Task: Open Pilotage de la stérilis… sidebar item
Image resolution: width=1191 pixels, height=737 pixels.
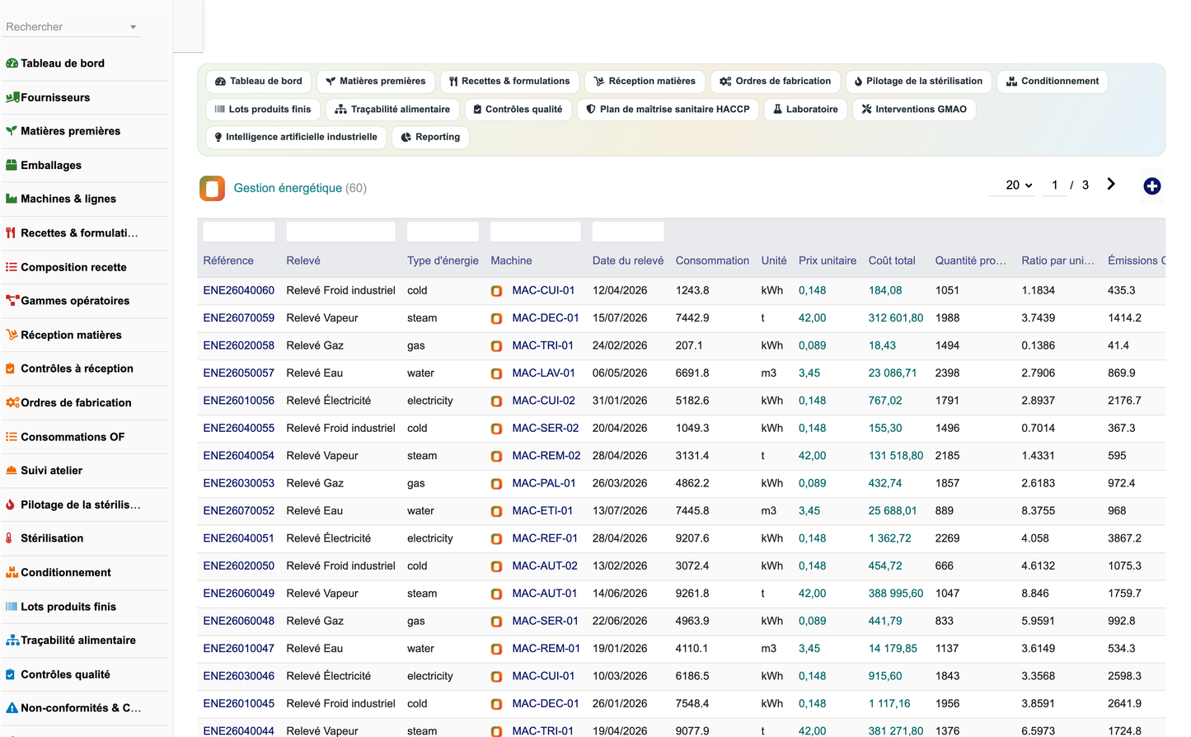Action: coord(81,505)
